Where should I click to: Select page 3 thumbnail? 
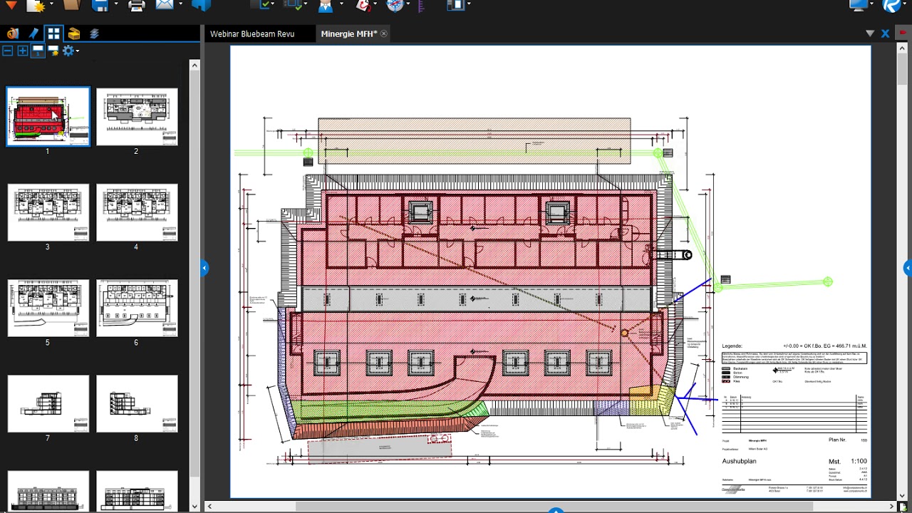tap(48, 212)
